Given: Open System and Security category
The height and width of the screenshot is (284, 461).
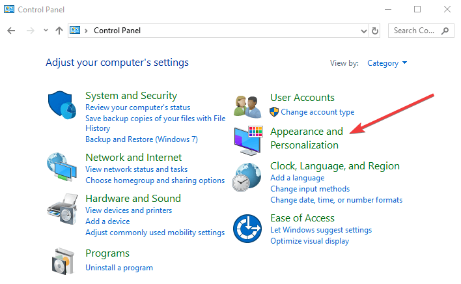Looking at the screenshot, I should [x=131, y=96].
